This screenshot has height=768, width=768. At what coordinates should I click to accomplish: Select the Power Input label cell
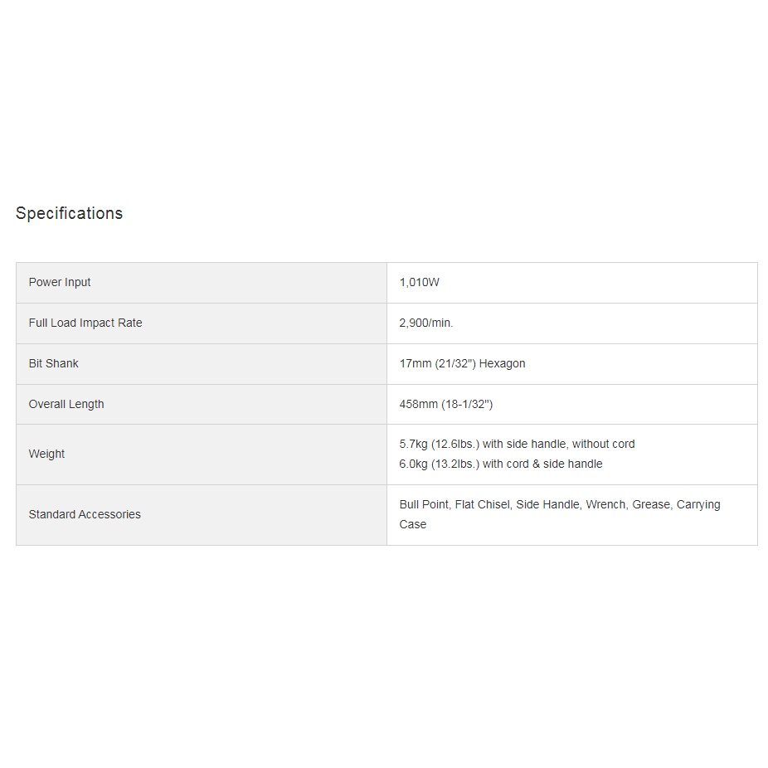(60, 282)
